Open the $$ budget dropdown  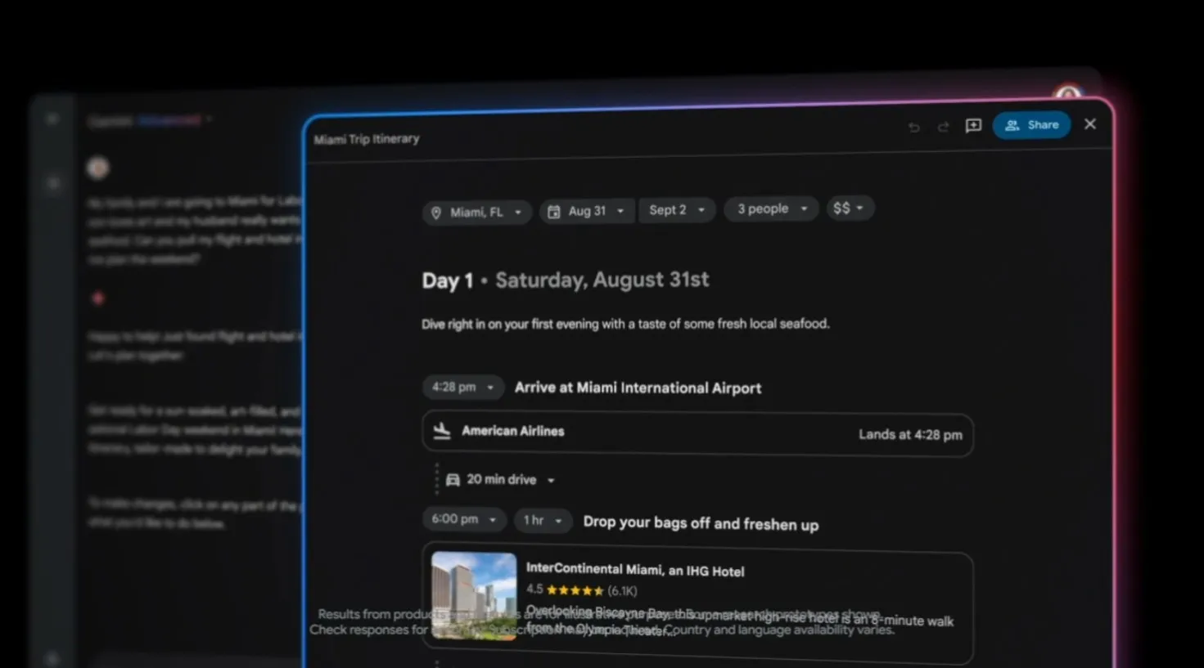(x=850, y=208)
